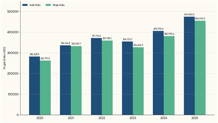Viewport: 218px width, 123px height.
Task: Select the 2023 x-axis label
Action: [133, 118]
